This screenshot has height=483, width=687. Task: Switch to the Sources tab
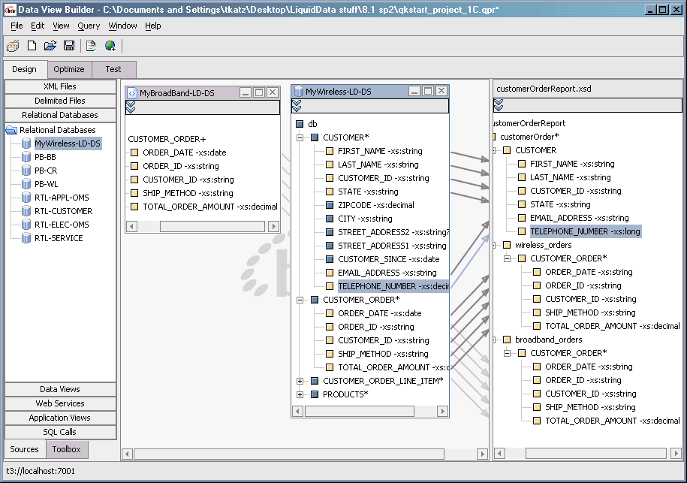click(x=25, y=449)
